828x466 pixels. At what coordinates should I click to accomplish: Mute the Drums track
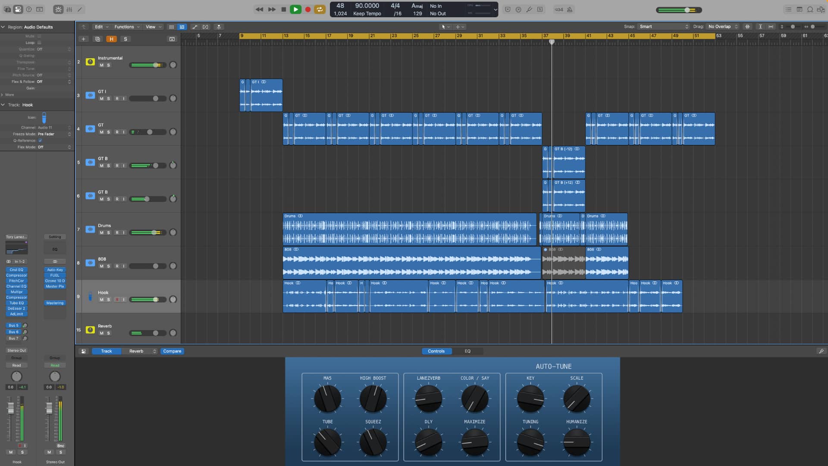(x=102, y=233)
